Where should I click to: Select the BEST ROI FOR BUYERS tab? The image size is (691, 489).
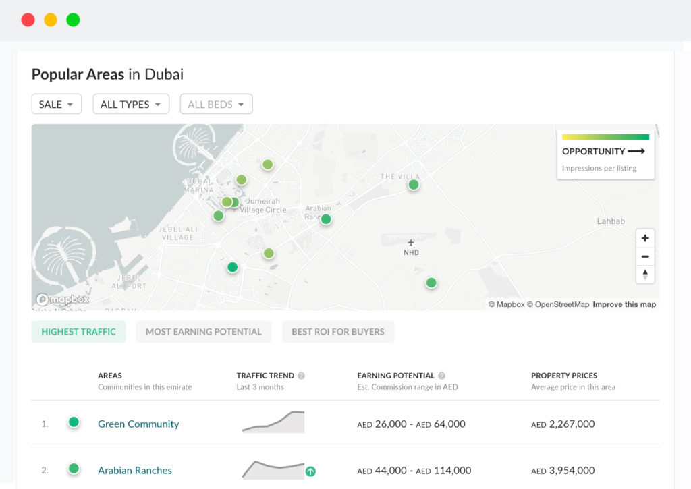pyautogui.click(x=337, y=331)
